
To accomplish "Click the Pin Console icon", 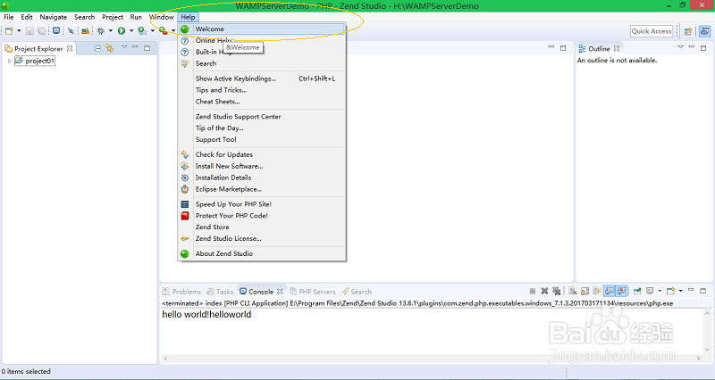I will click(x=637, y=291).
